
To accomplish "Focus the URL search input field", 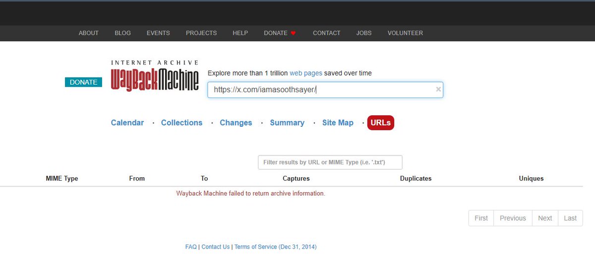I will tap(325, 90).
